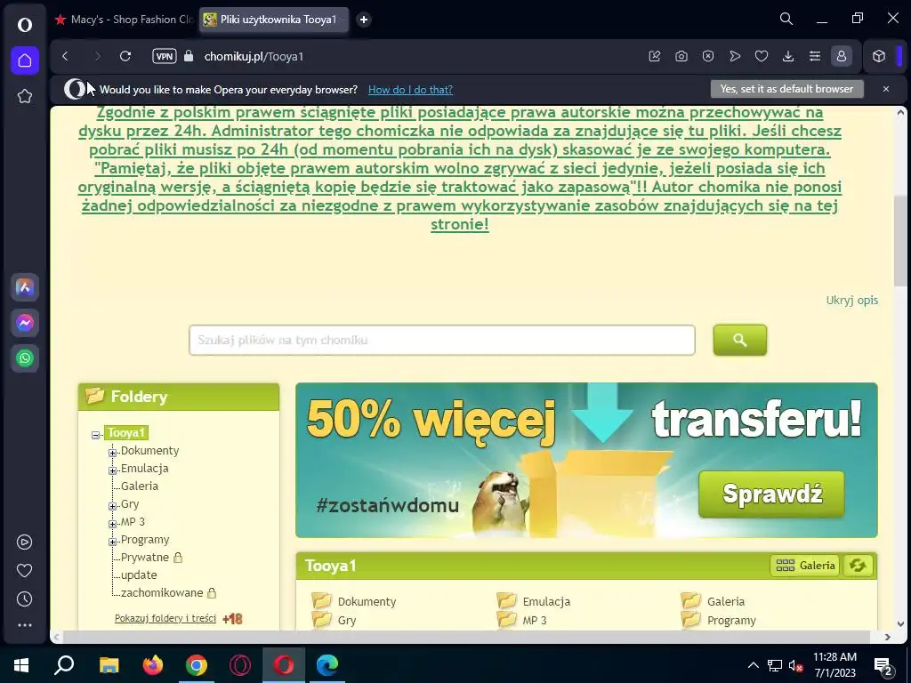Open the Opera menu logo
Image resolution: width=911 pixels, height=683 pixels.
pyautogui.click(x=24, y=24)
